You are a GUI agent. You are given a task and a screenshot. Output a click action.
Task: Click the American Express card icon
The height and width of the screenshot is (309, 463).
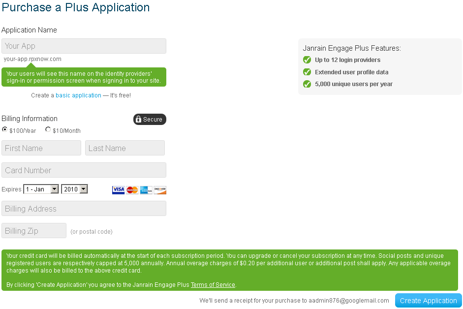146,190
